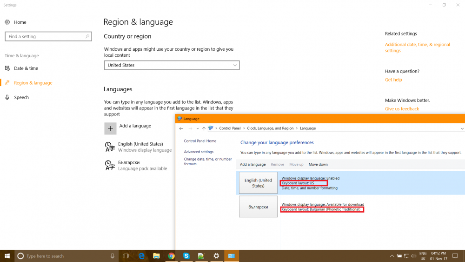465x262 pixels.
Task: Click the Remove button in the language toolbar
Action: point(277,164)
